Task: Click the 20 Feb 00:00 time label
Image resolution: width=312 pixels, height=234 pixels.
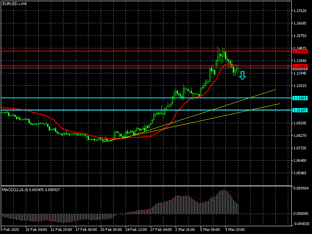Action: tap(111, 230)
